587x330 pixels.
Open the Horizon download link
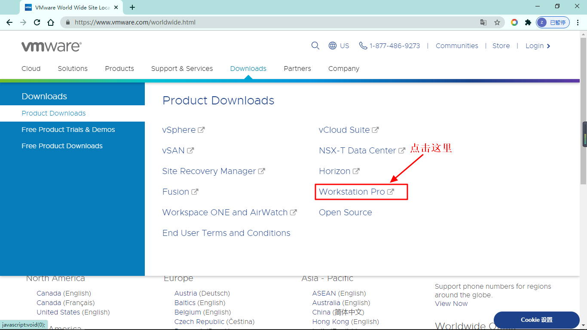[339, 171]
